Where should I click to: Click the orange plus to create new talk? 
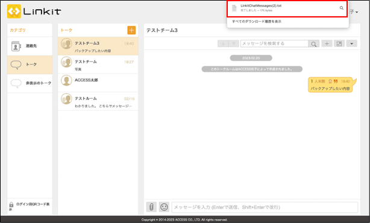tap(131, 30)
